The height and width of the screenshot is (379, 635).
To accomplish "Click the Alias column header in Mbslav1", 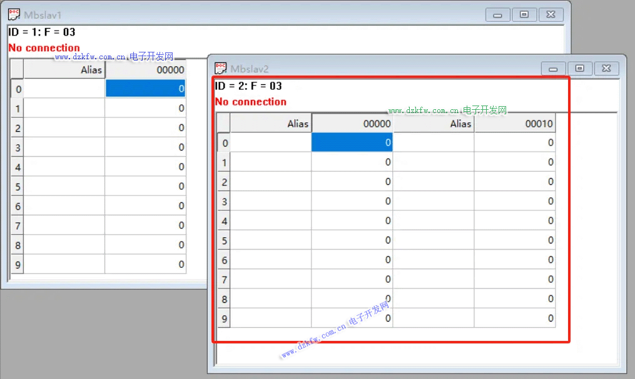I will 64,69.
